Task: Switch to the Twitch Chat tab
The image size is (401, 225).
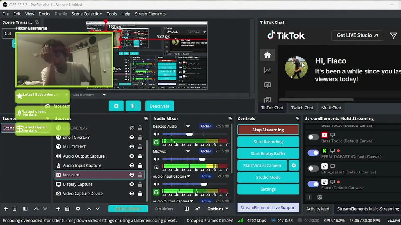Action: pyautogui.click(x=302, y=107)
